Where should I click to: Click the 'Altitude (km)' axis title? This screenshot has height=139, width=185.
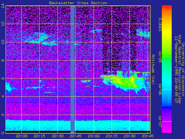[x=153, y=69]
